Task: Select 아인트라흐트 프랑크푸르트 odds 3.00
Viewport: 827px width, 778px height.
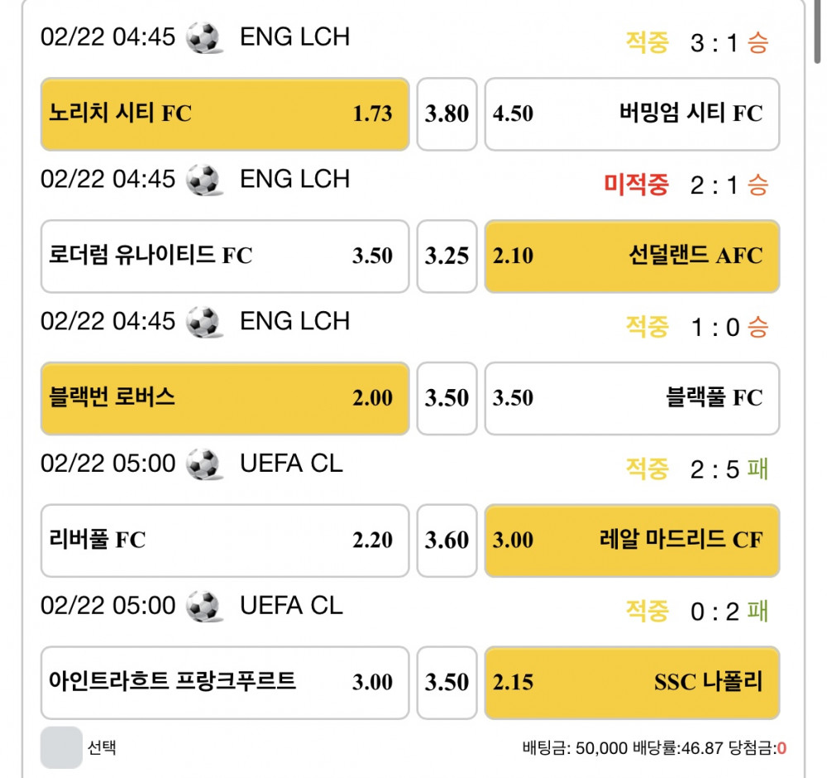Action: [x=225, y=683]
